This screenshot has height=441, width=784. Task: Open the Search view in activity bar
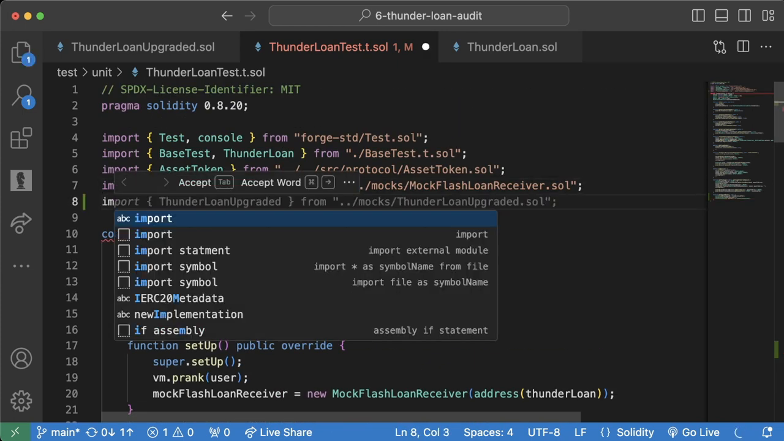click(x=21, y=96)
